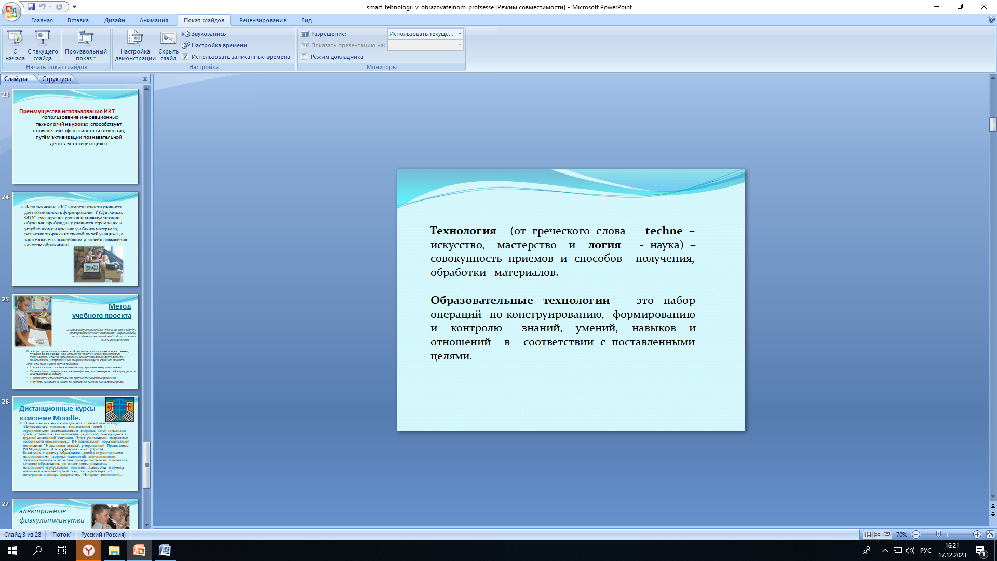Screen dimensions: 997x561
Task: Click zoom in plus button
Action: (977, 535)
